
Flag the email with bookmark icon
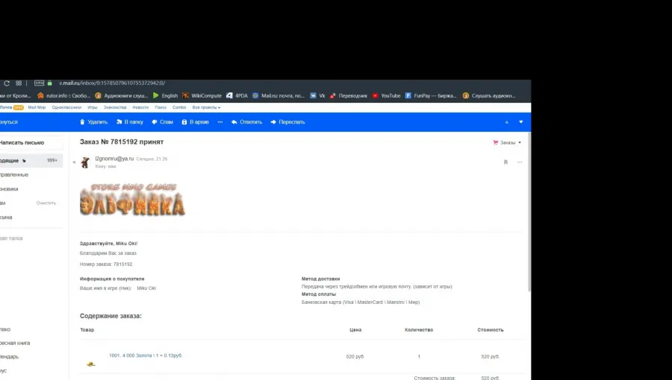(x=505, y=162)
